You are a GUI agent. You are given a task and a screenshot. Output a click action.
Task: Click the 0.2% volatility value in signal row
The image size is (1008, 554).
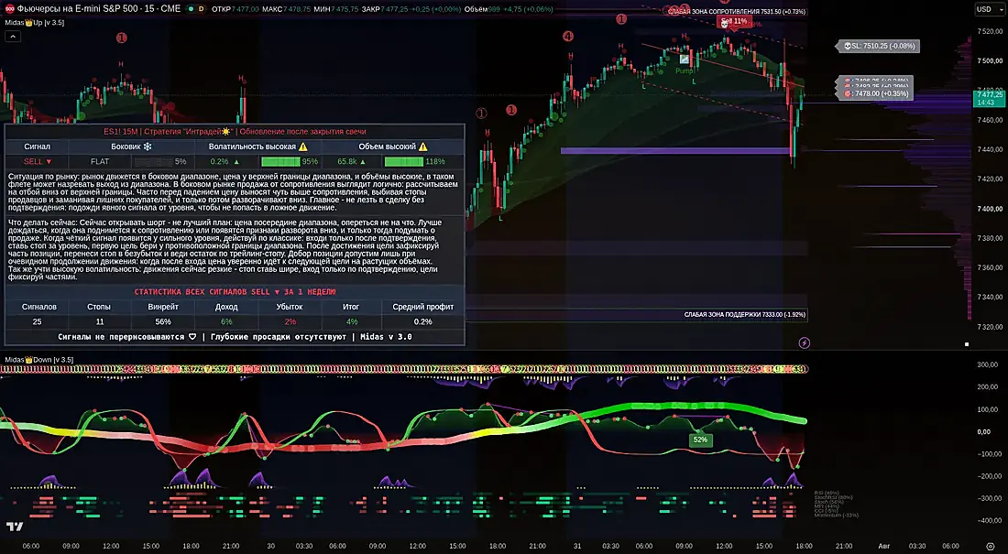219,162
